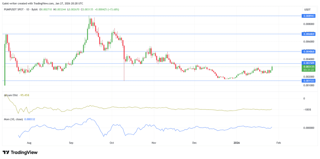
Task: Click the blue horizontal line at 0.001533
Action: click(152, 81)
